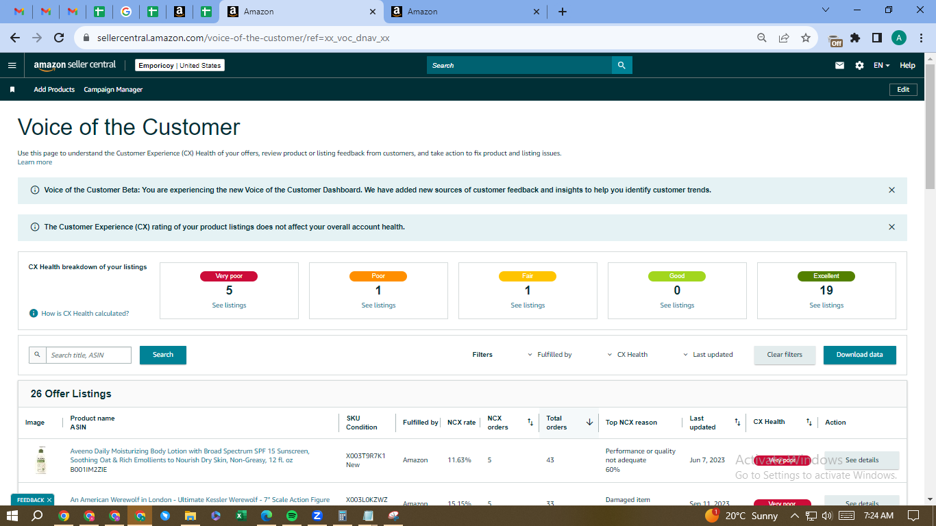Sort the listings by NCX orders
Image resolution: width=936 pixels, height=526 pixels.
pos(530,423)
